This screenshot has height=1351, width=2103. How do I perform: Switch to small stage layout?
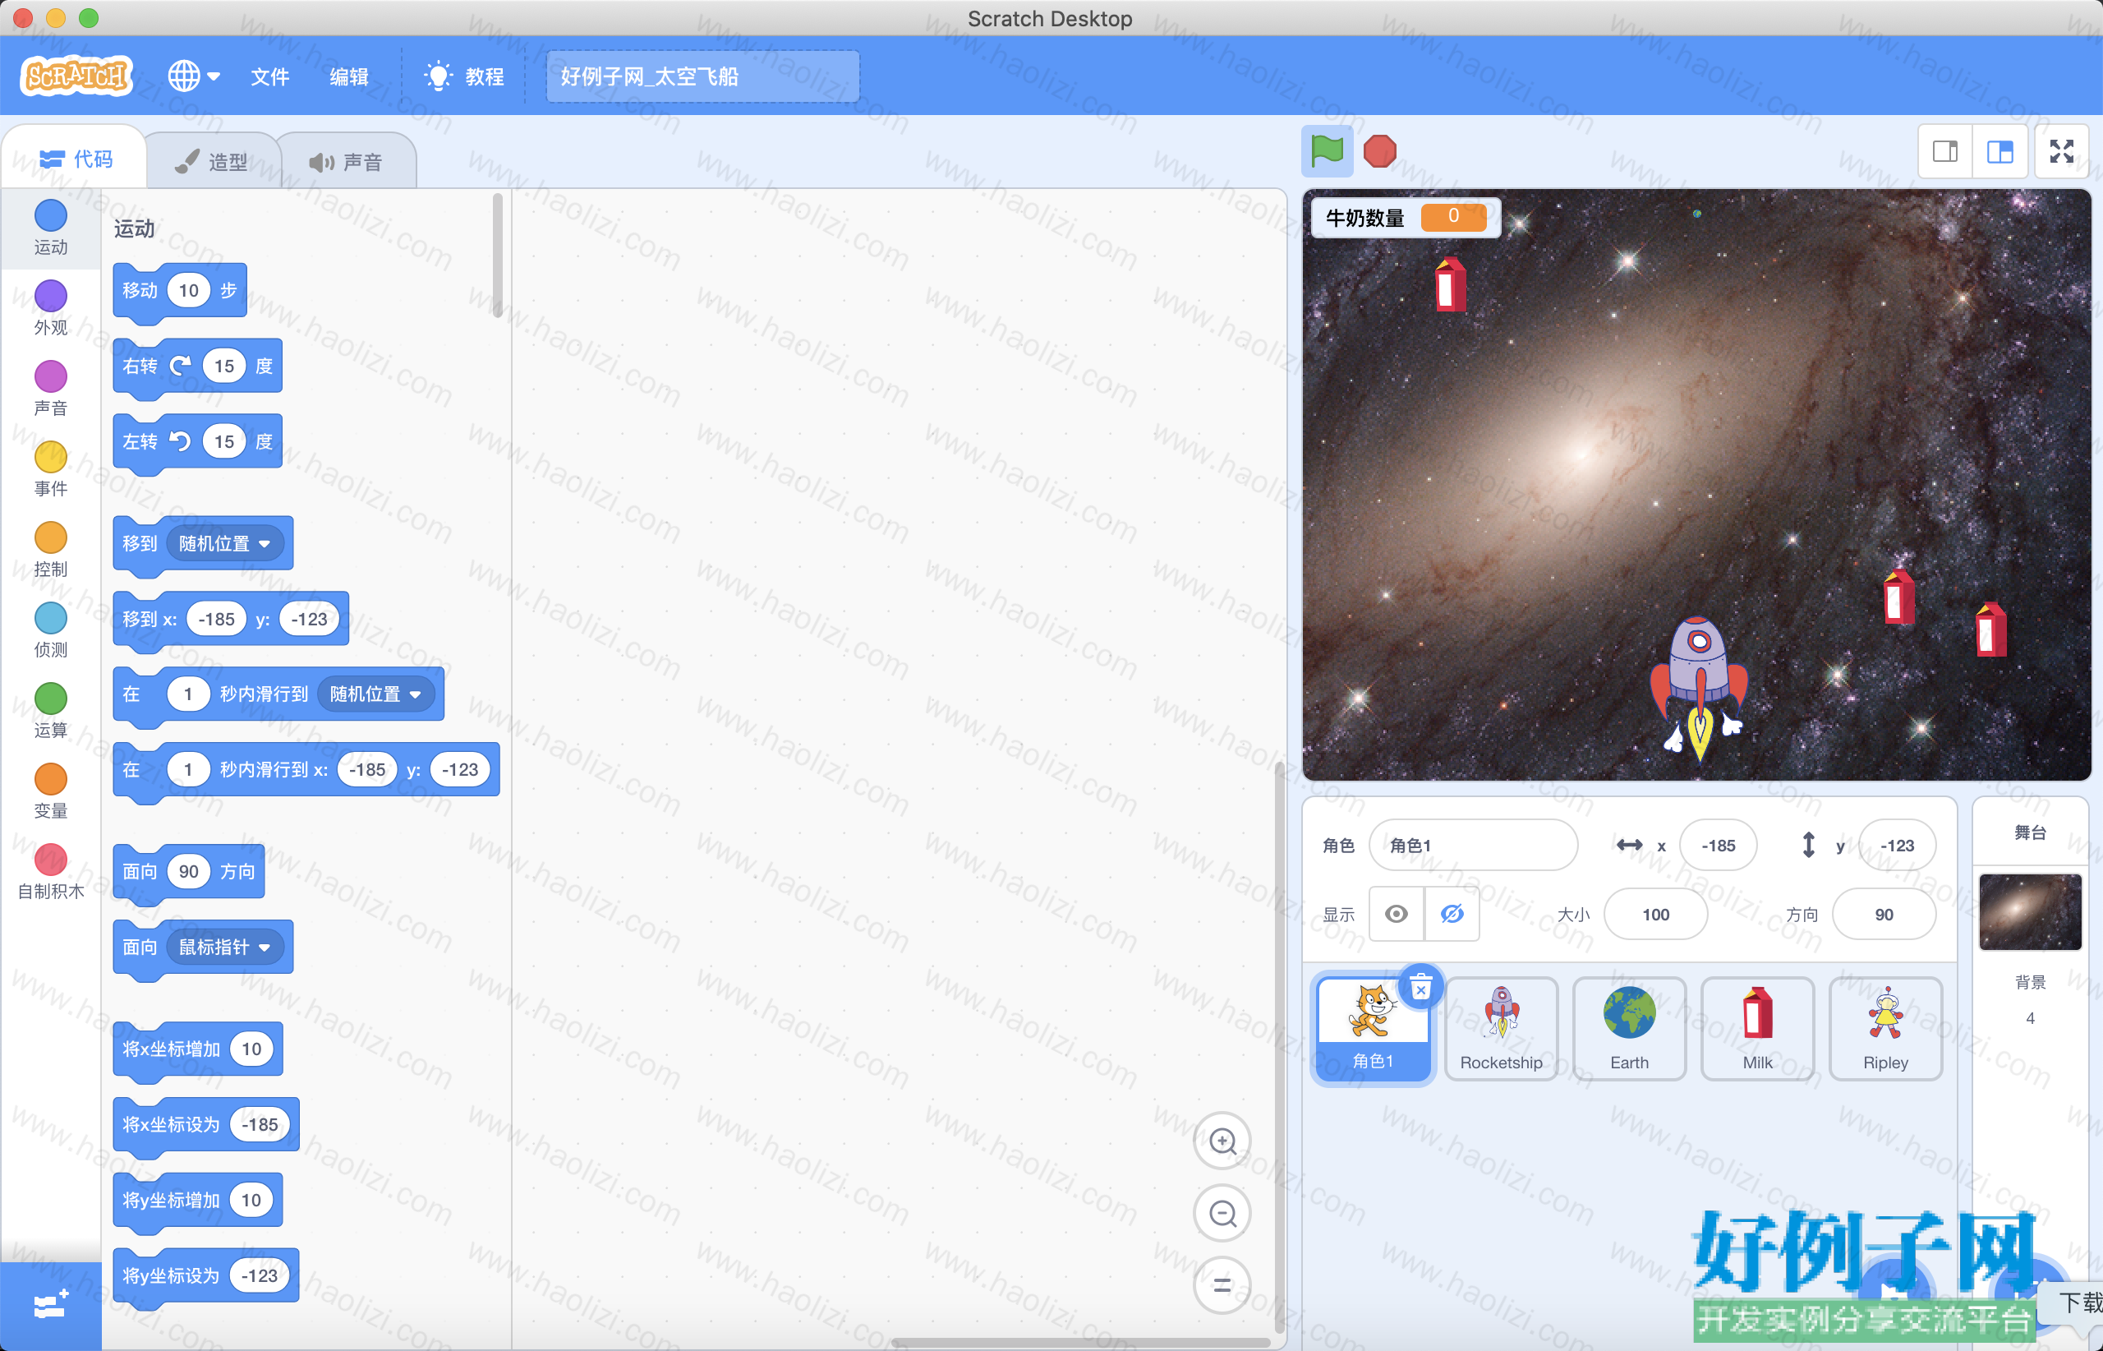pyautogui.click(x=1945, y=152)
